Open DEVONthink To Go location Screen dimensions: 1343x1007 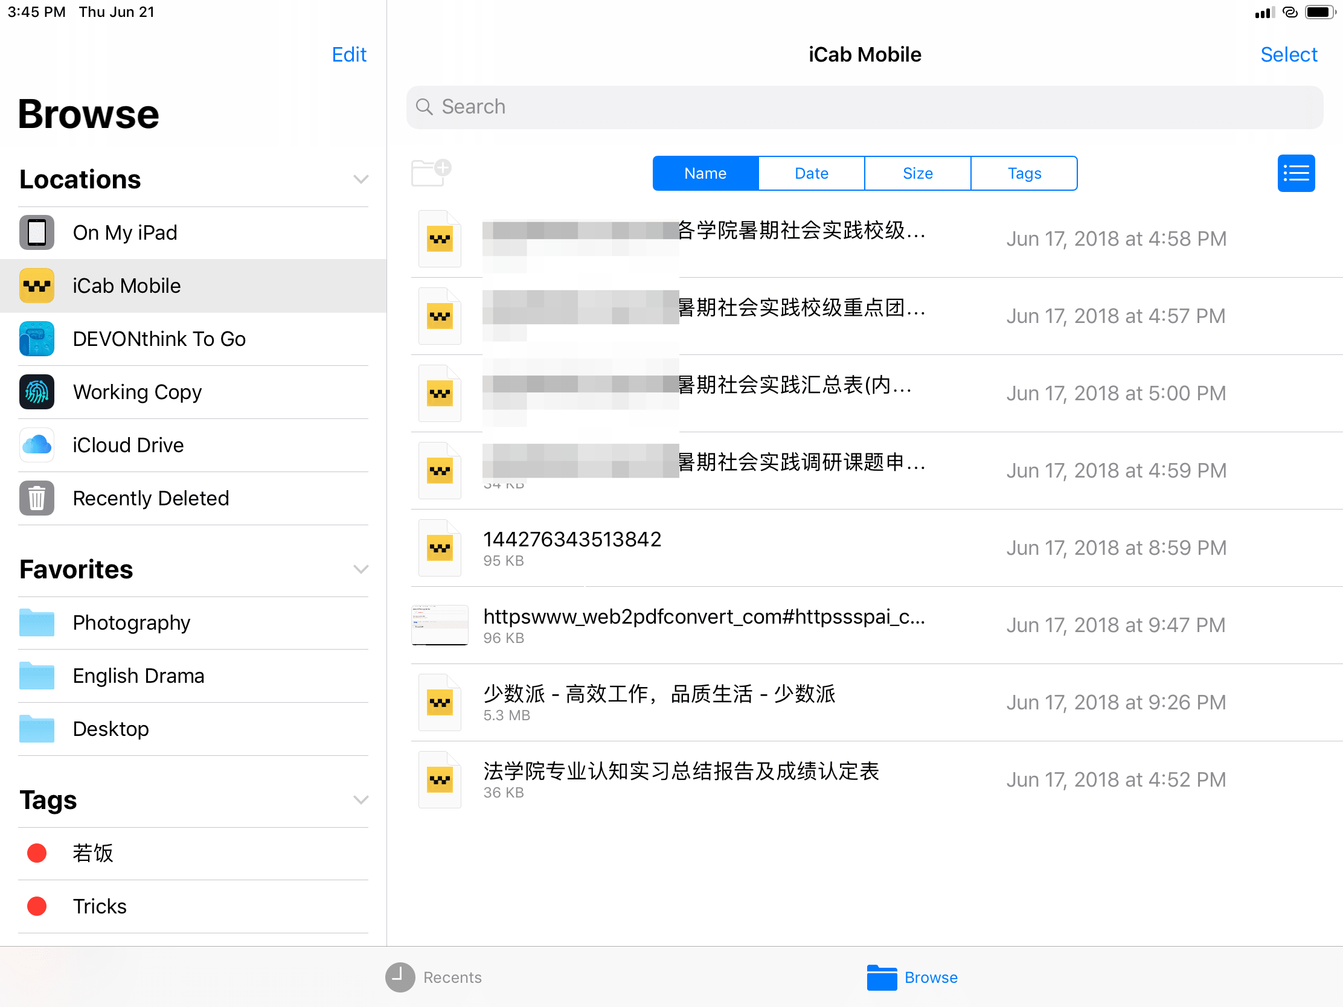[159, 339]
